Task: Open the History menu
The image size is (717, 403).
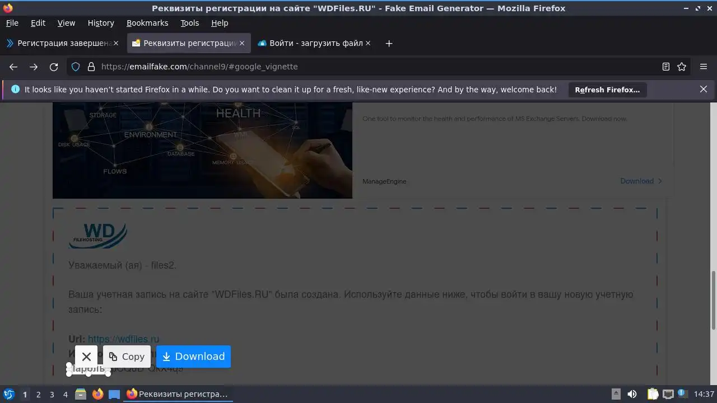Action: point(101,23)
